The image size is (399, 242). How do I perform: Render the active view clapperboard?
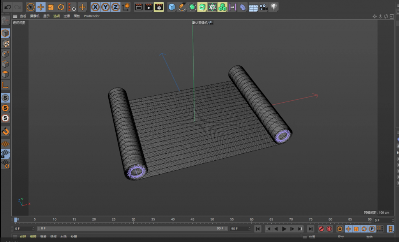(139, 7)
